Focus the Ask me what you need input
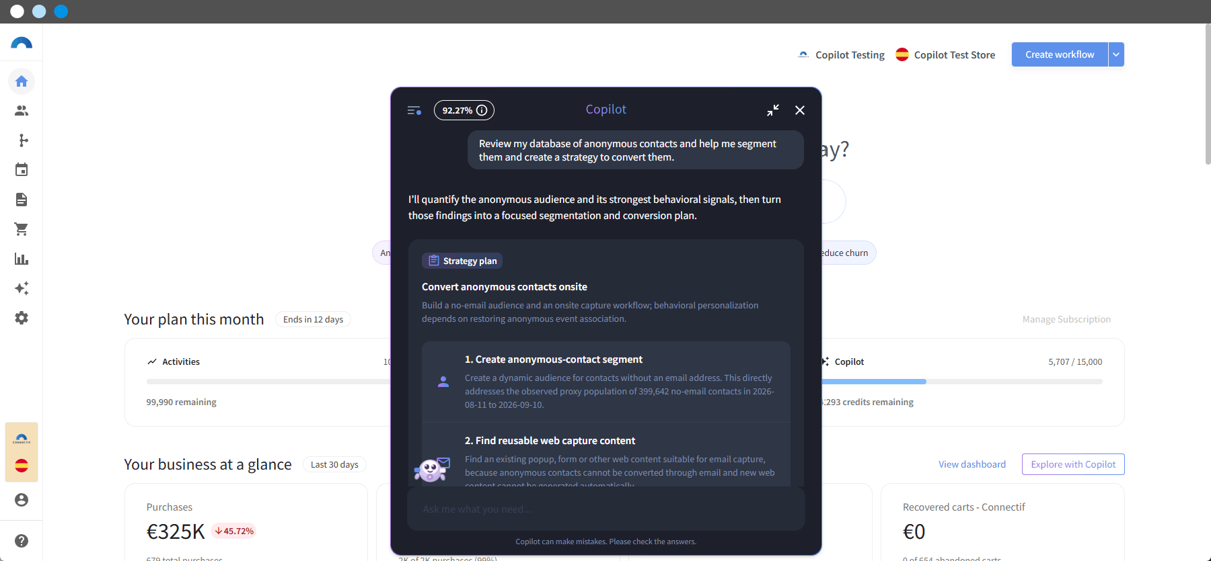This screenshot has height=561, width=1211. click(606, 509)
